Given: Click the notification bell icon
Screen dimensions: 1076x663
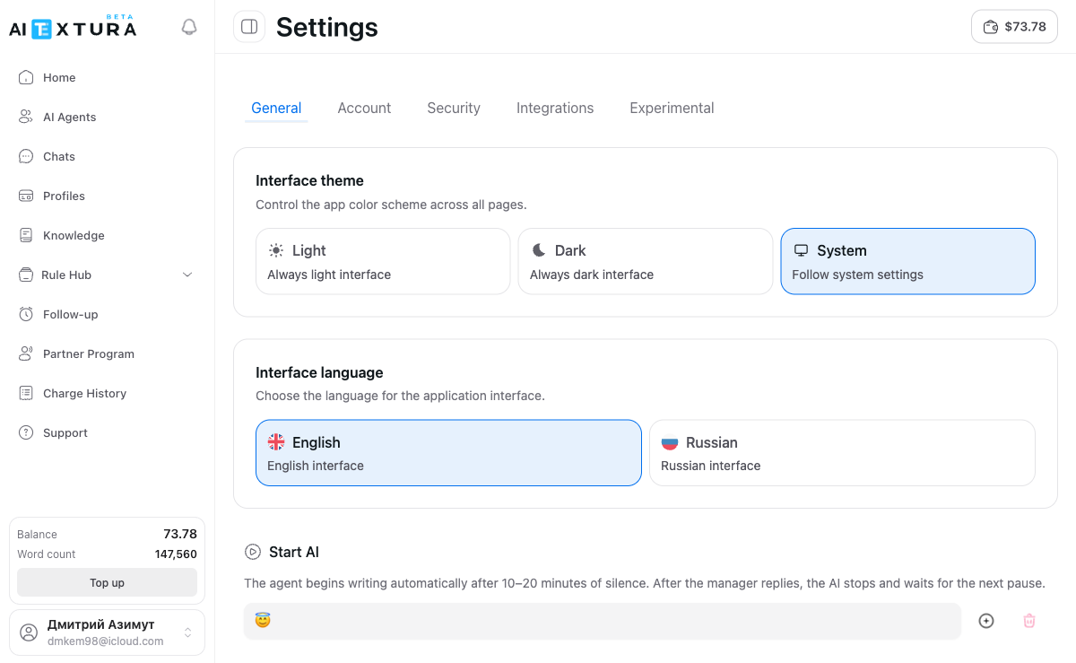Looking at the screenshot, I should coord(189,27).
